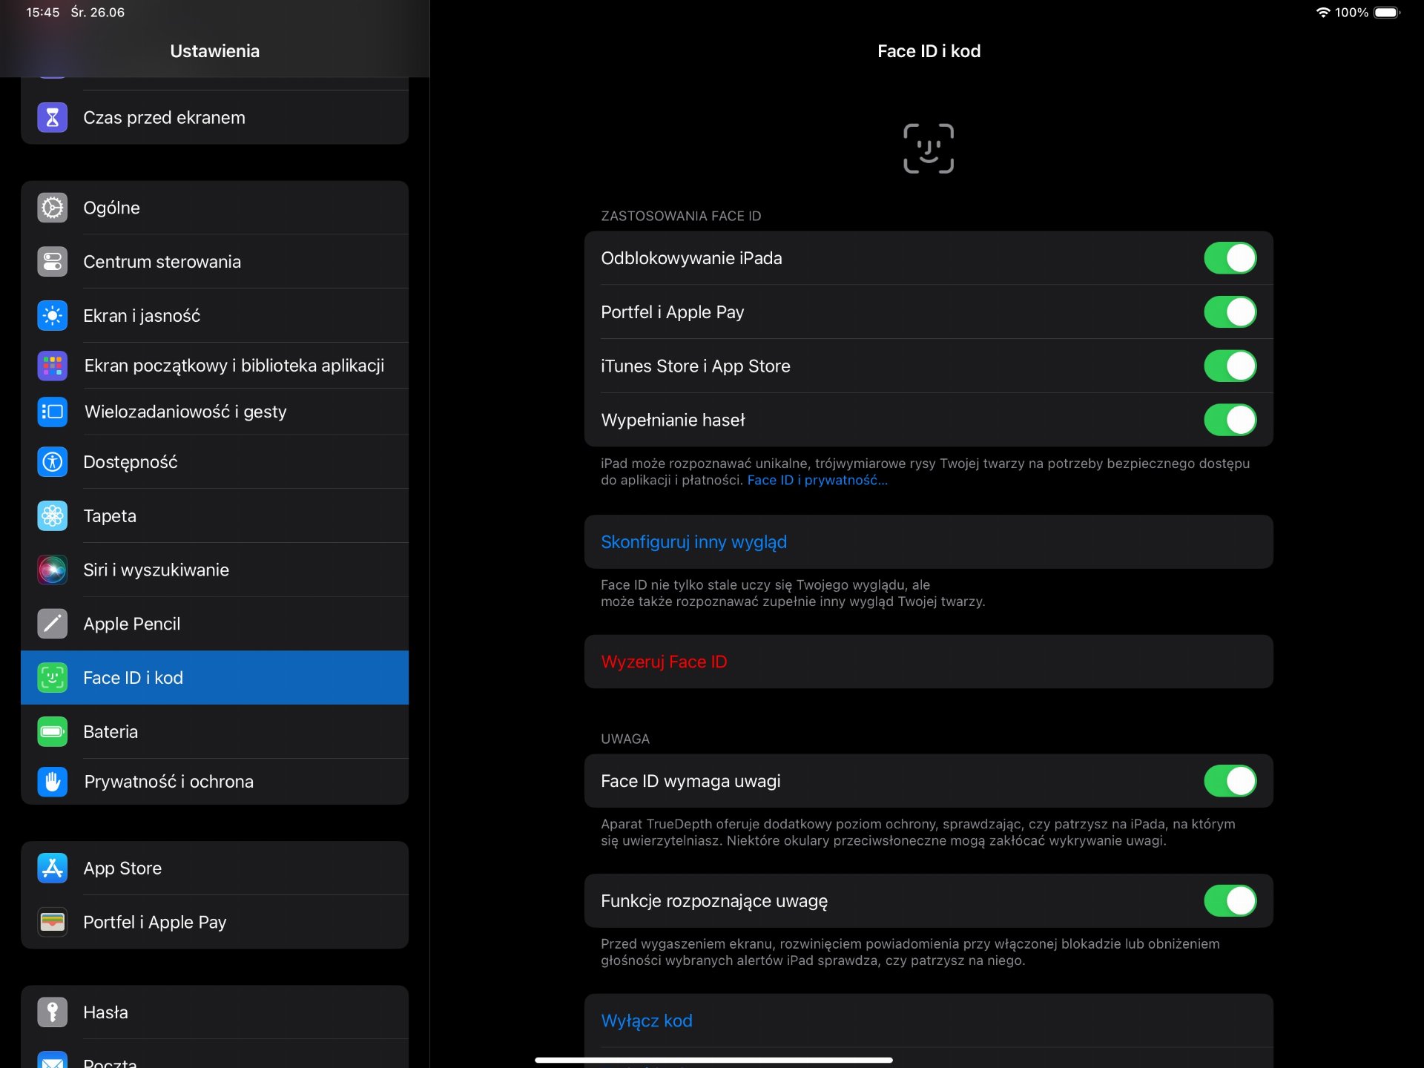
Task: Select Dostępność in sidebar
Action: 214,462
